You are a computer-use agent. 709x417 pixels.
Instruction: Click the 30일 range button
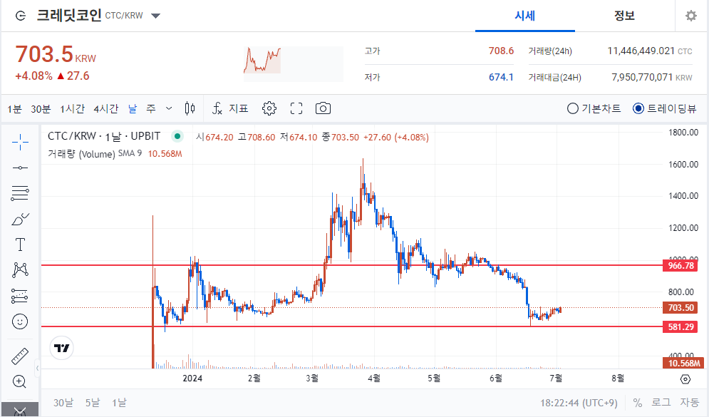63,403
